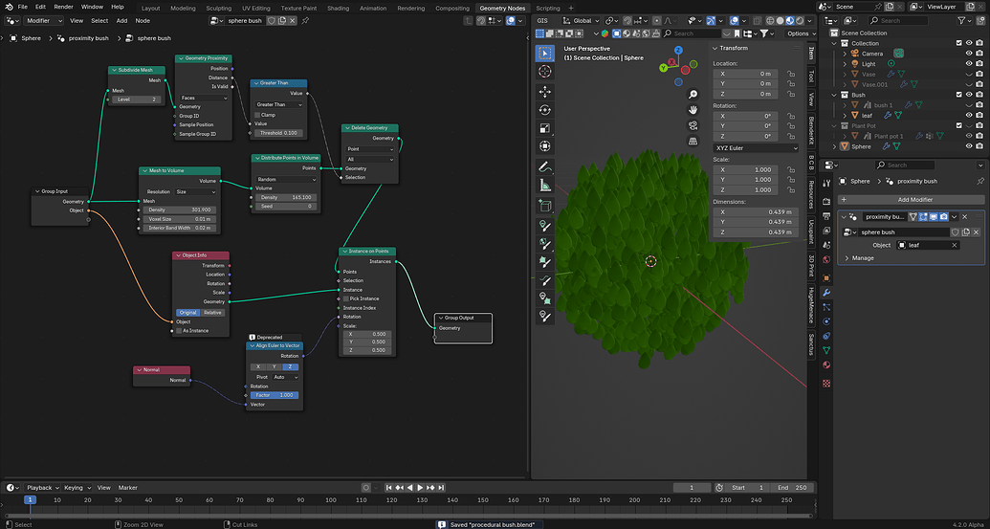Open the Node menu in node editor
Image resolution: width=990 pixels, height=529 pixels.
pyautogui.click(x=143, y=21)
